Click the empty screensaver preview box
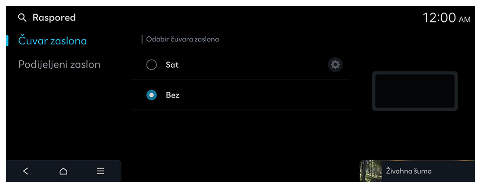Viewport: 481px width, 188px height. 415,91
